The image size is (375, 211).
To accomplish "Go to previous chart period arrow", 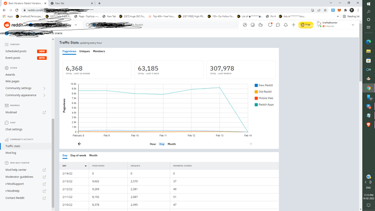I will click(x=79, y=144).
